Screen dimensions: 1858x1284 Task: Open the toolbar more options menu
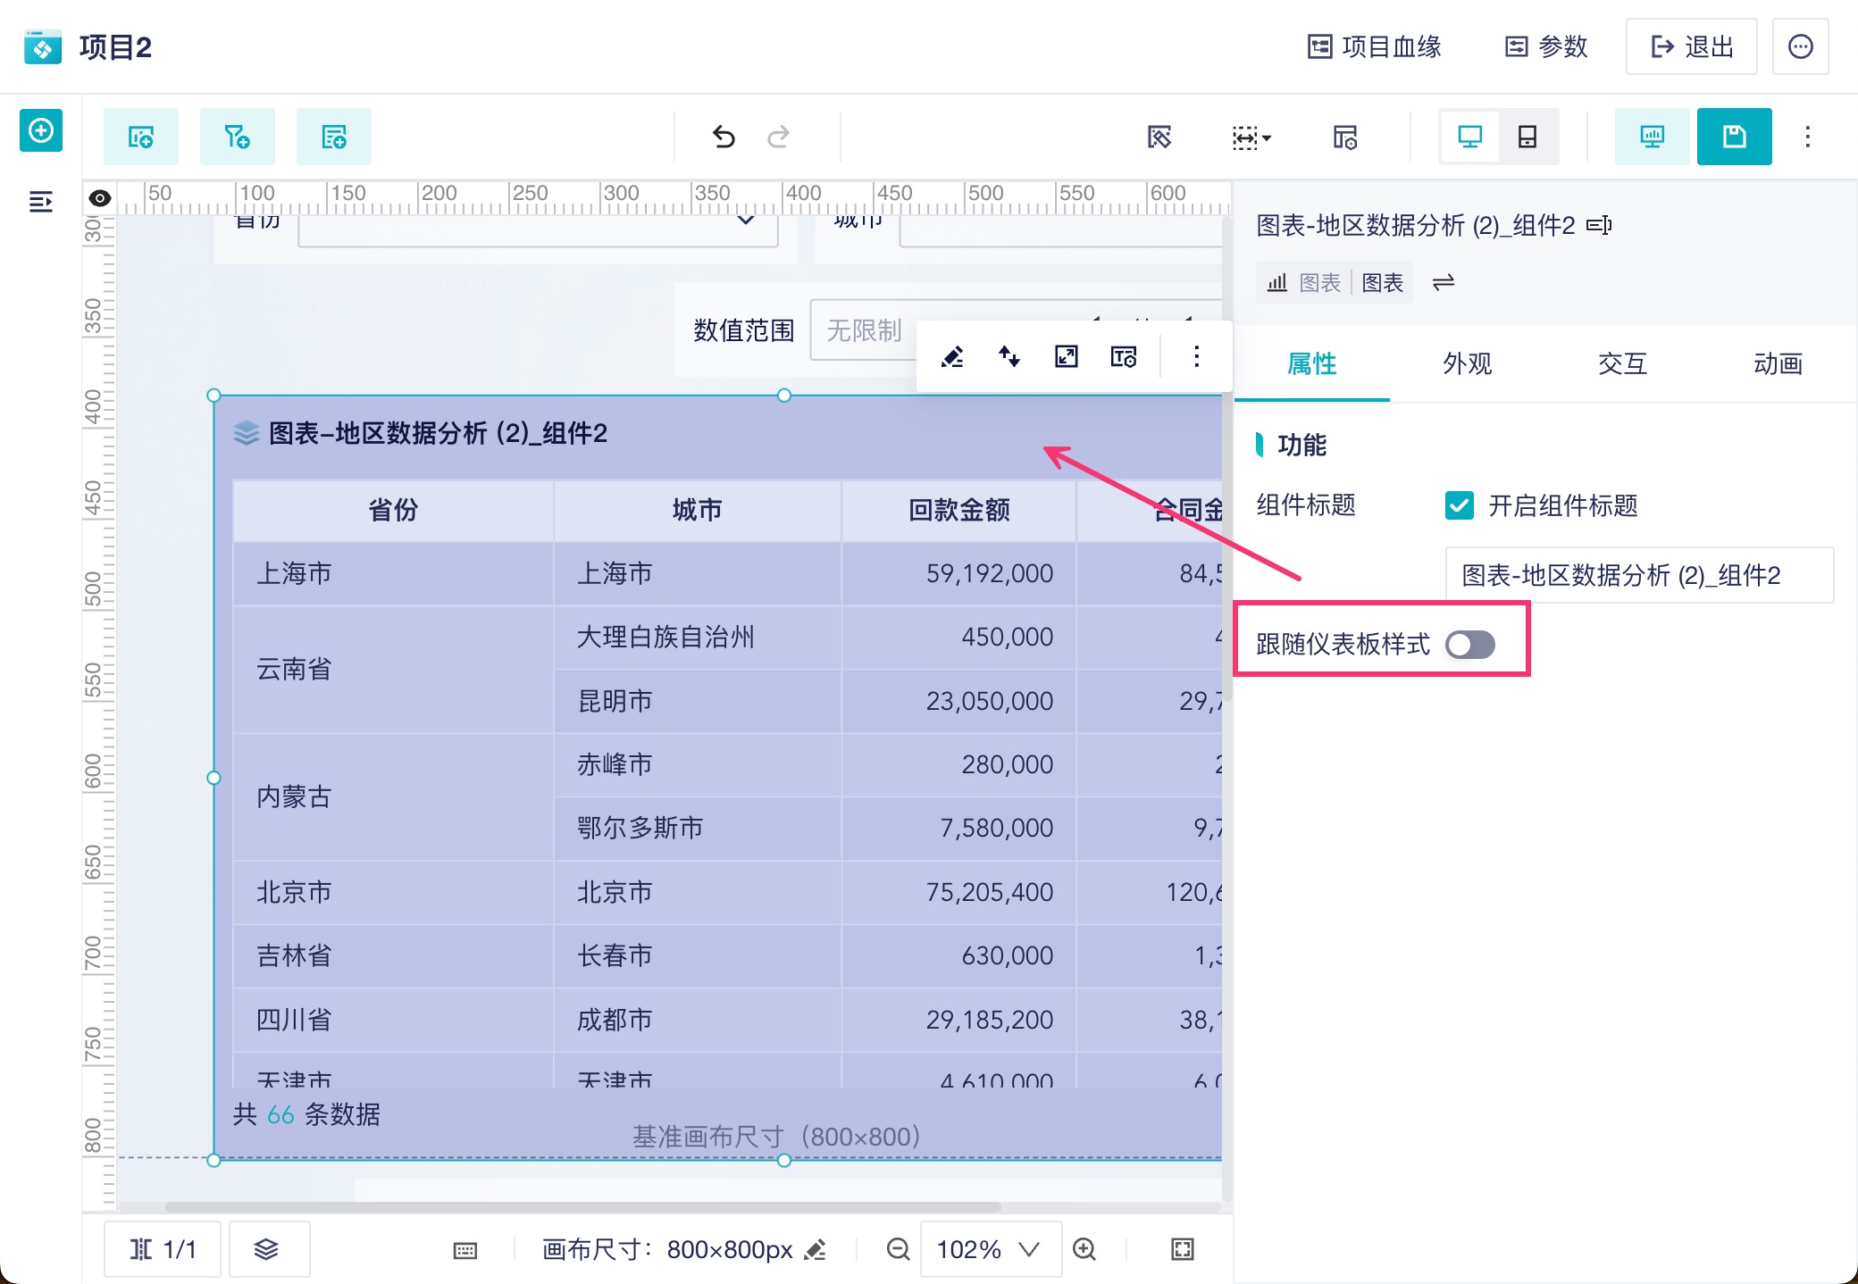pyautogui.click(x=1808, y=137)
